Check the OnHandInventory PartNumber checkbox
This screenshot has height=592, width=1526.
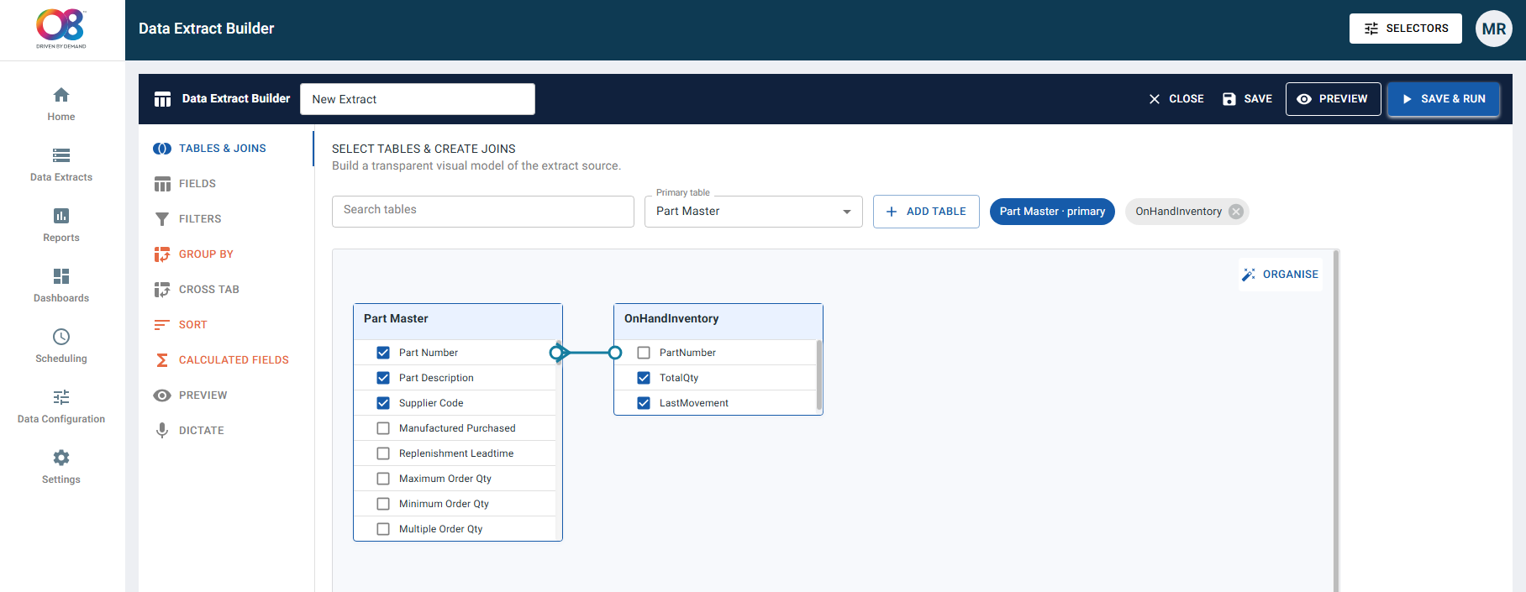644,353
